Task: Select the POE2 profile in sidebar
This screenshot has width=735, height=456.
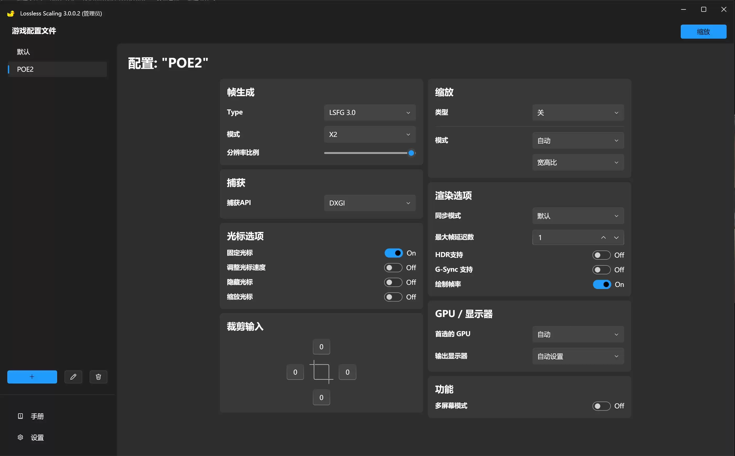Action: (57, 69)
